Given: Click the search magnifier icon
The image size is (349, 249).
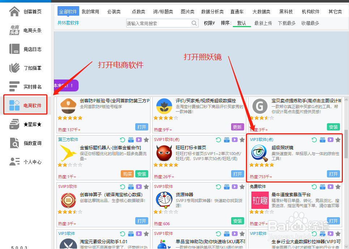Looking at the screenshot, I should click(194, 23).
